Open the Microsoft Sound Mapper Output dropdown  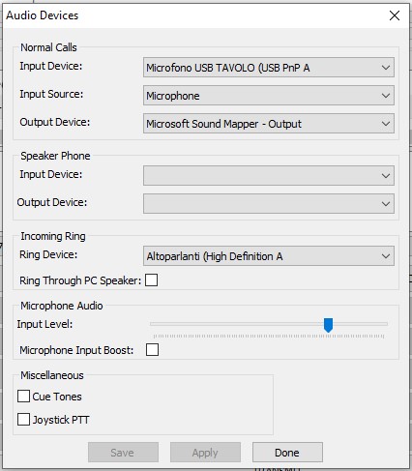[269, 124]
